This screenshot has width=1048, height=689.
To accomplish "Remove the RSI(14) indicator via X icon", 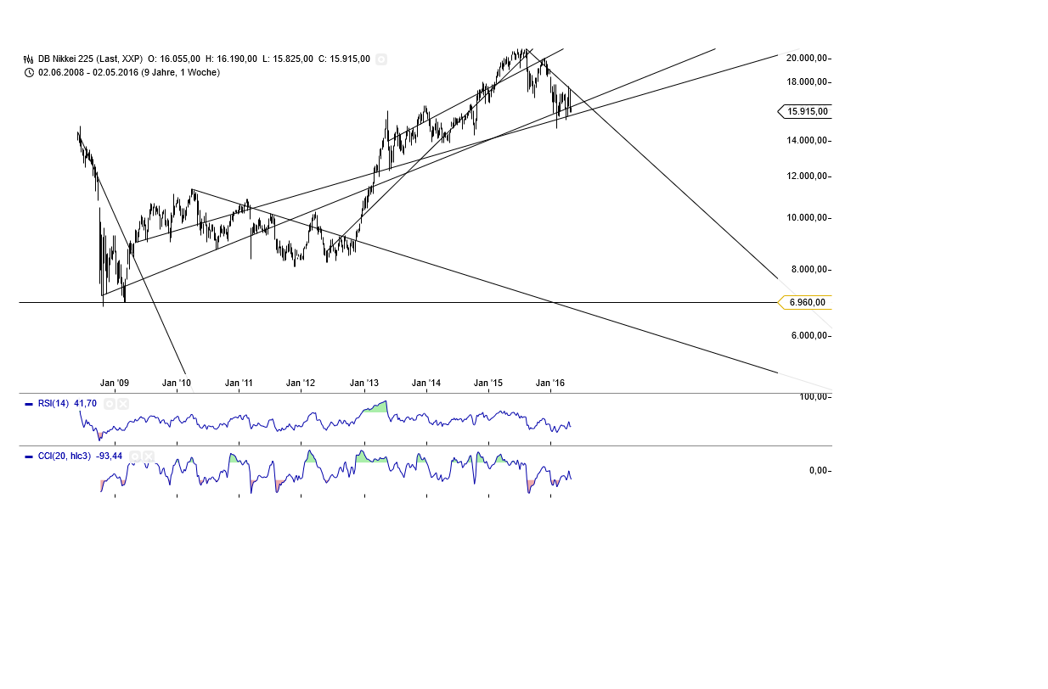I will (x=122, y=404).
